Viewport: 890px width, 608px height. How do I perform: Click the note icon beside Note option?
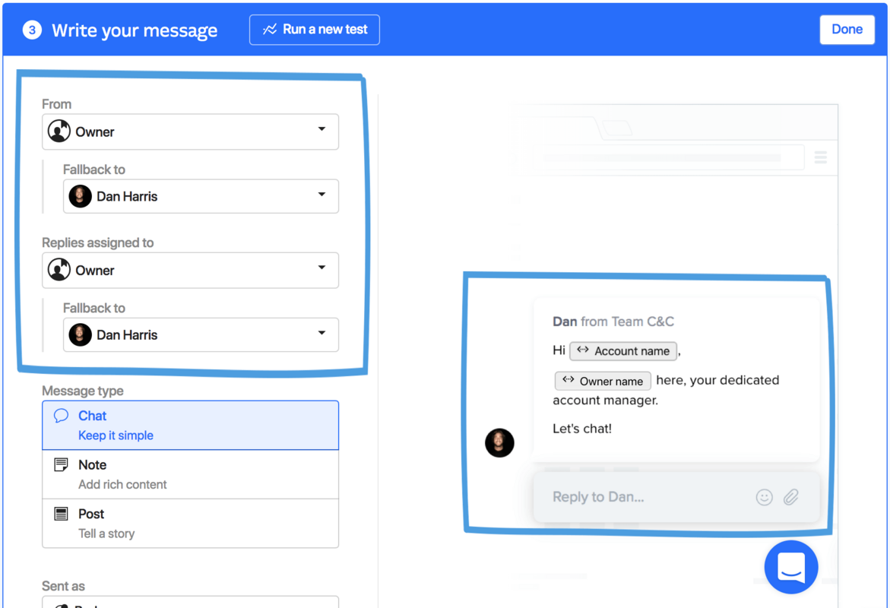click(x=61, y=464)
